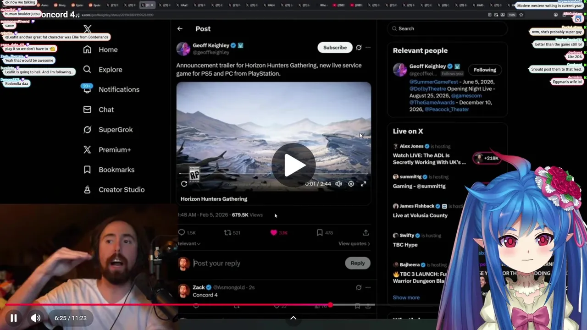Open Home from the sidebar

(100, 49)
